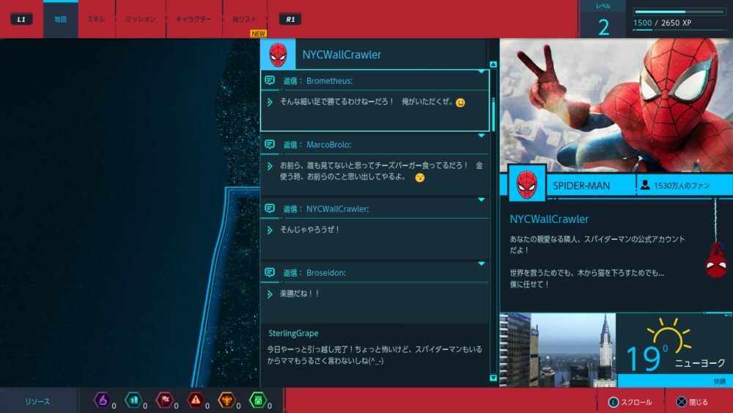The width and height of the screenshot is (733, 413).
Task: Select the L1 shoulder button indicator
Action: (21, 19)
